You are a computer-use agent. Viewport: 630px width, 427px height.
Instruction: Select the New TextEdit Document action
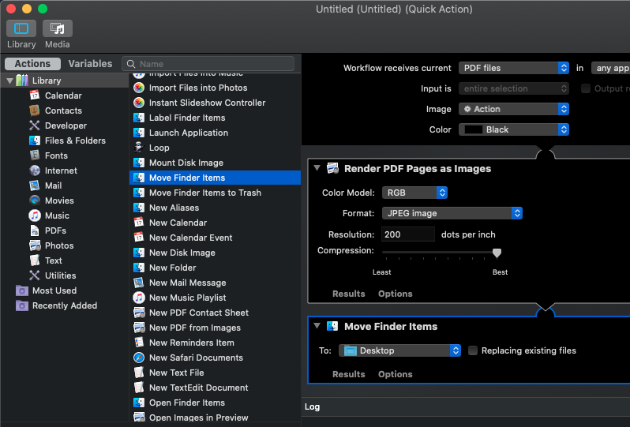coord(215,388)
